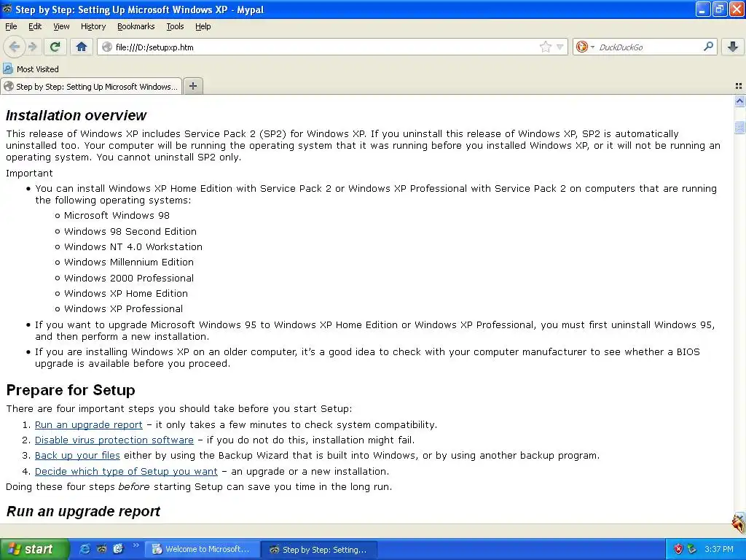Viewport: 746px width, 560px height.
Task: Click the Microsoft Windows 98 list item
Action: [117, 215]
